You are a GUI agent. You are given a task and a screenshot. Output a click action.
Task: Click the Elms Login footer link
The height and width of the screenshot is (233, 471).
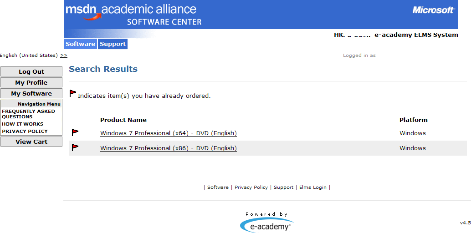(x=312, y=187)
